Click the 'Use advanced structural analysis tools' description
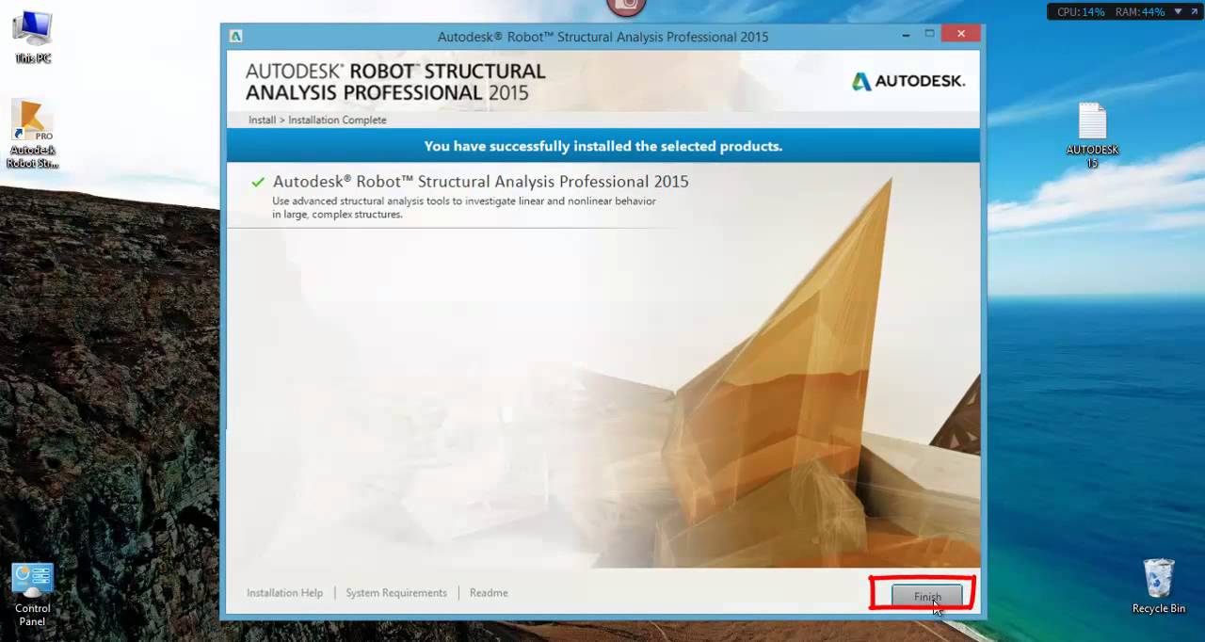Screen dimensions: 1205x642 [x=464, y=207]
